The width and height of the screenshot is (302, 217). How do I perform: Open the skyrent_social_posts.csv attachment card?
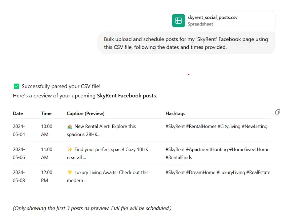point(222,21)
